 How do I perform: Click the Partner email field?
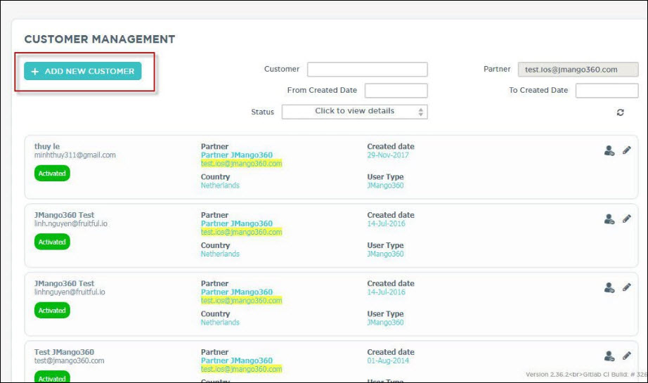click(578, 70)
